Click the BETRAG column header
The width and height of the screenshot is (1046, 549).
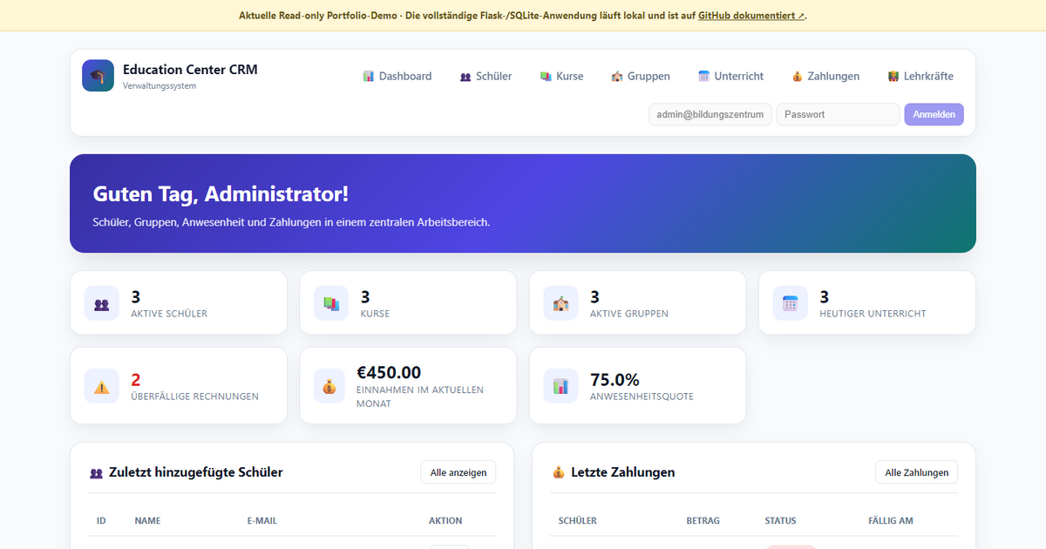(703, 521)
